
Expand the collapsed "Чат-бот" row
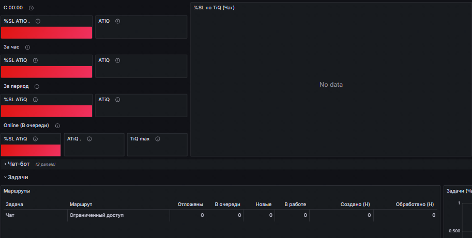pos(19,164)
